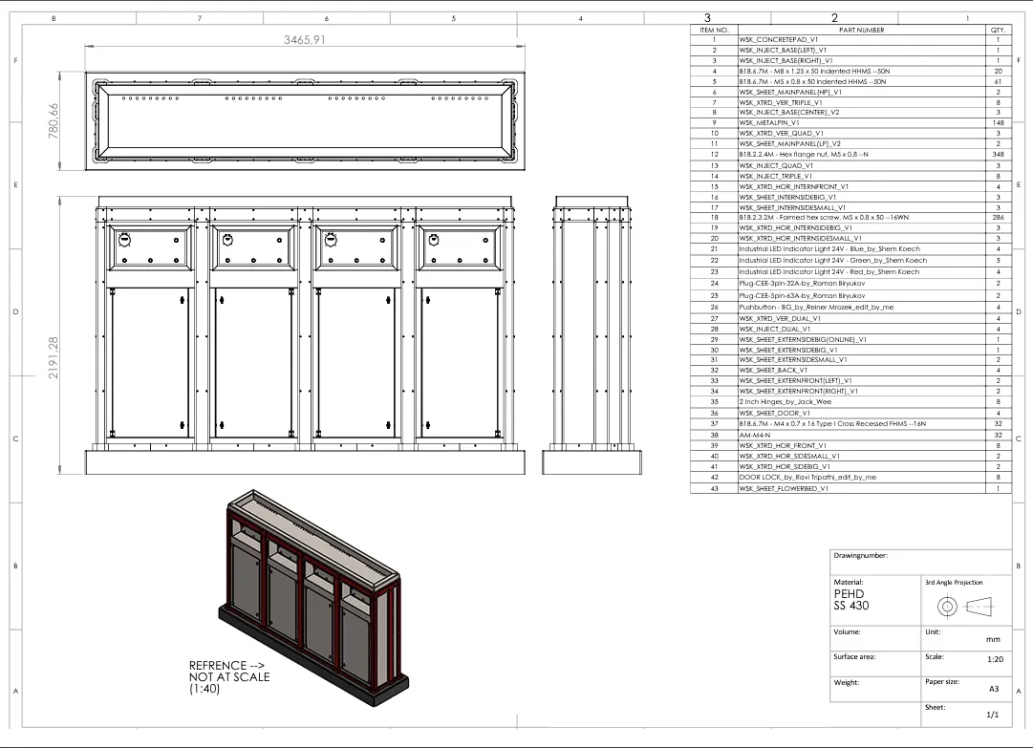Viewport: 1033px width, 748px height.
Task: Select the Pushbutton - BG by Reiner Mrozek row
Action: [850, 308]
